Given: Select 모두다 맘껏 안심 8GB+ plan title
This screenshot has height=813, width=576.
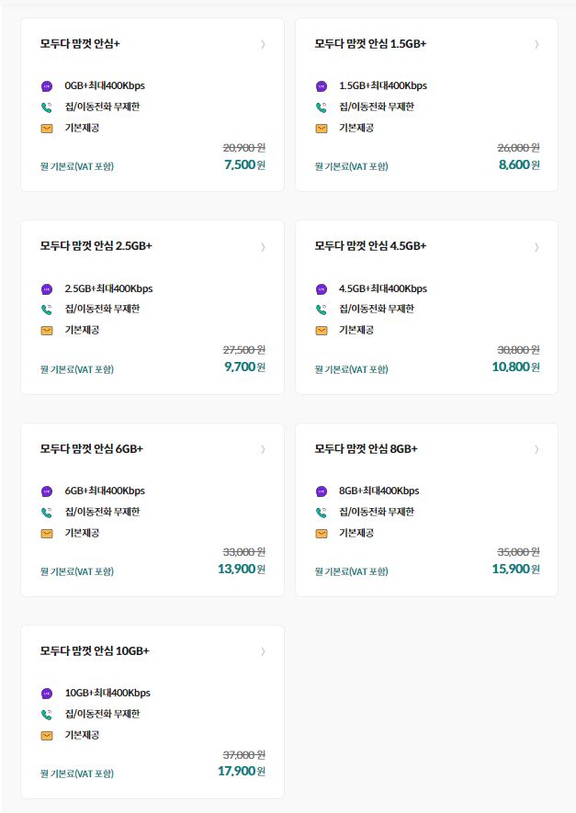Looking at the screenshot, I should [366, 448].
